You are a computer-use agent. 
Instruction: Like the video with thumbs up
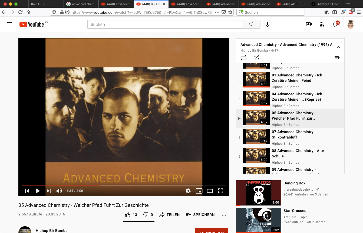(131, 215)
